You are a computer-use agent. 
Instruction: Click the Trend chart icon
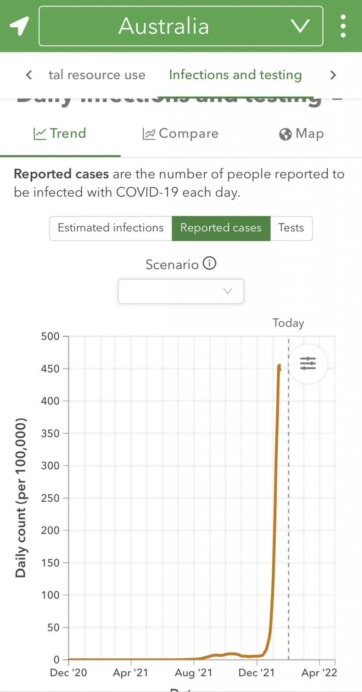click(x=40, y=134)
